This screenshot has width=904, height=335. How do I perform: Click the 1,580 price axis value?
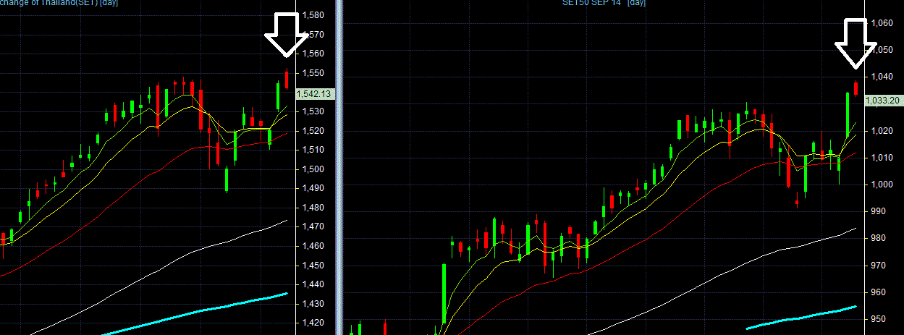313,15
